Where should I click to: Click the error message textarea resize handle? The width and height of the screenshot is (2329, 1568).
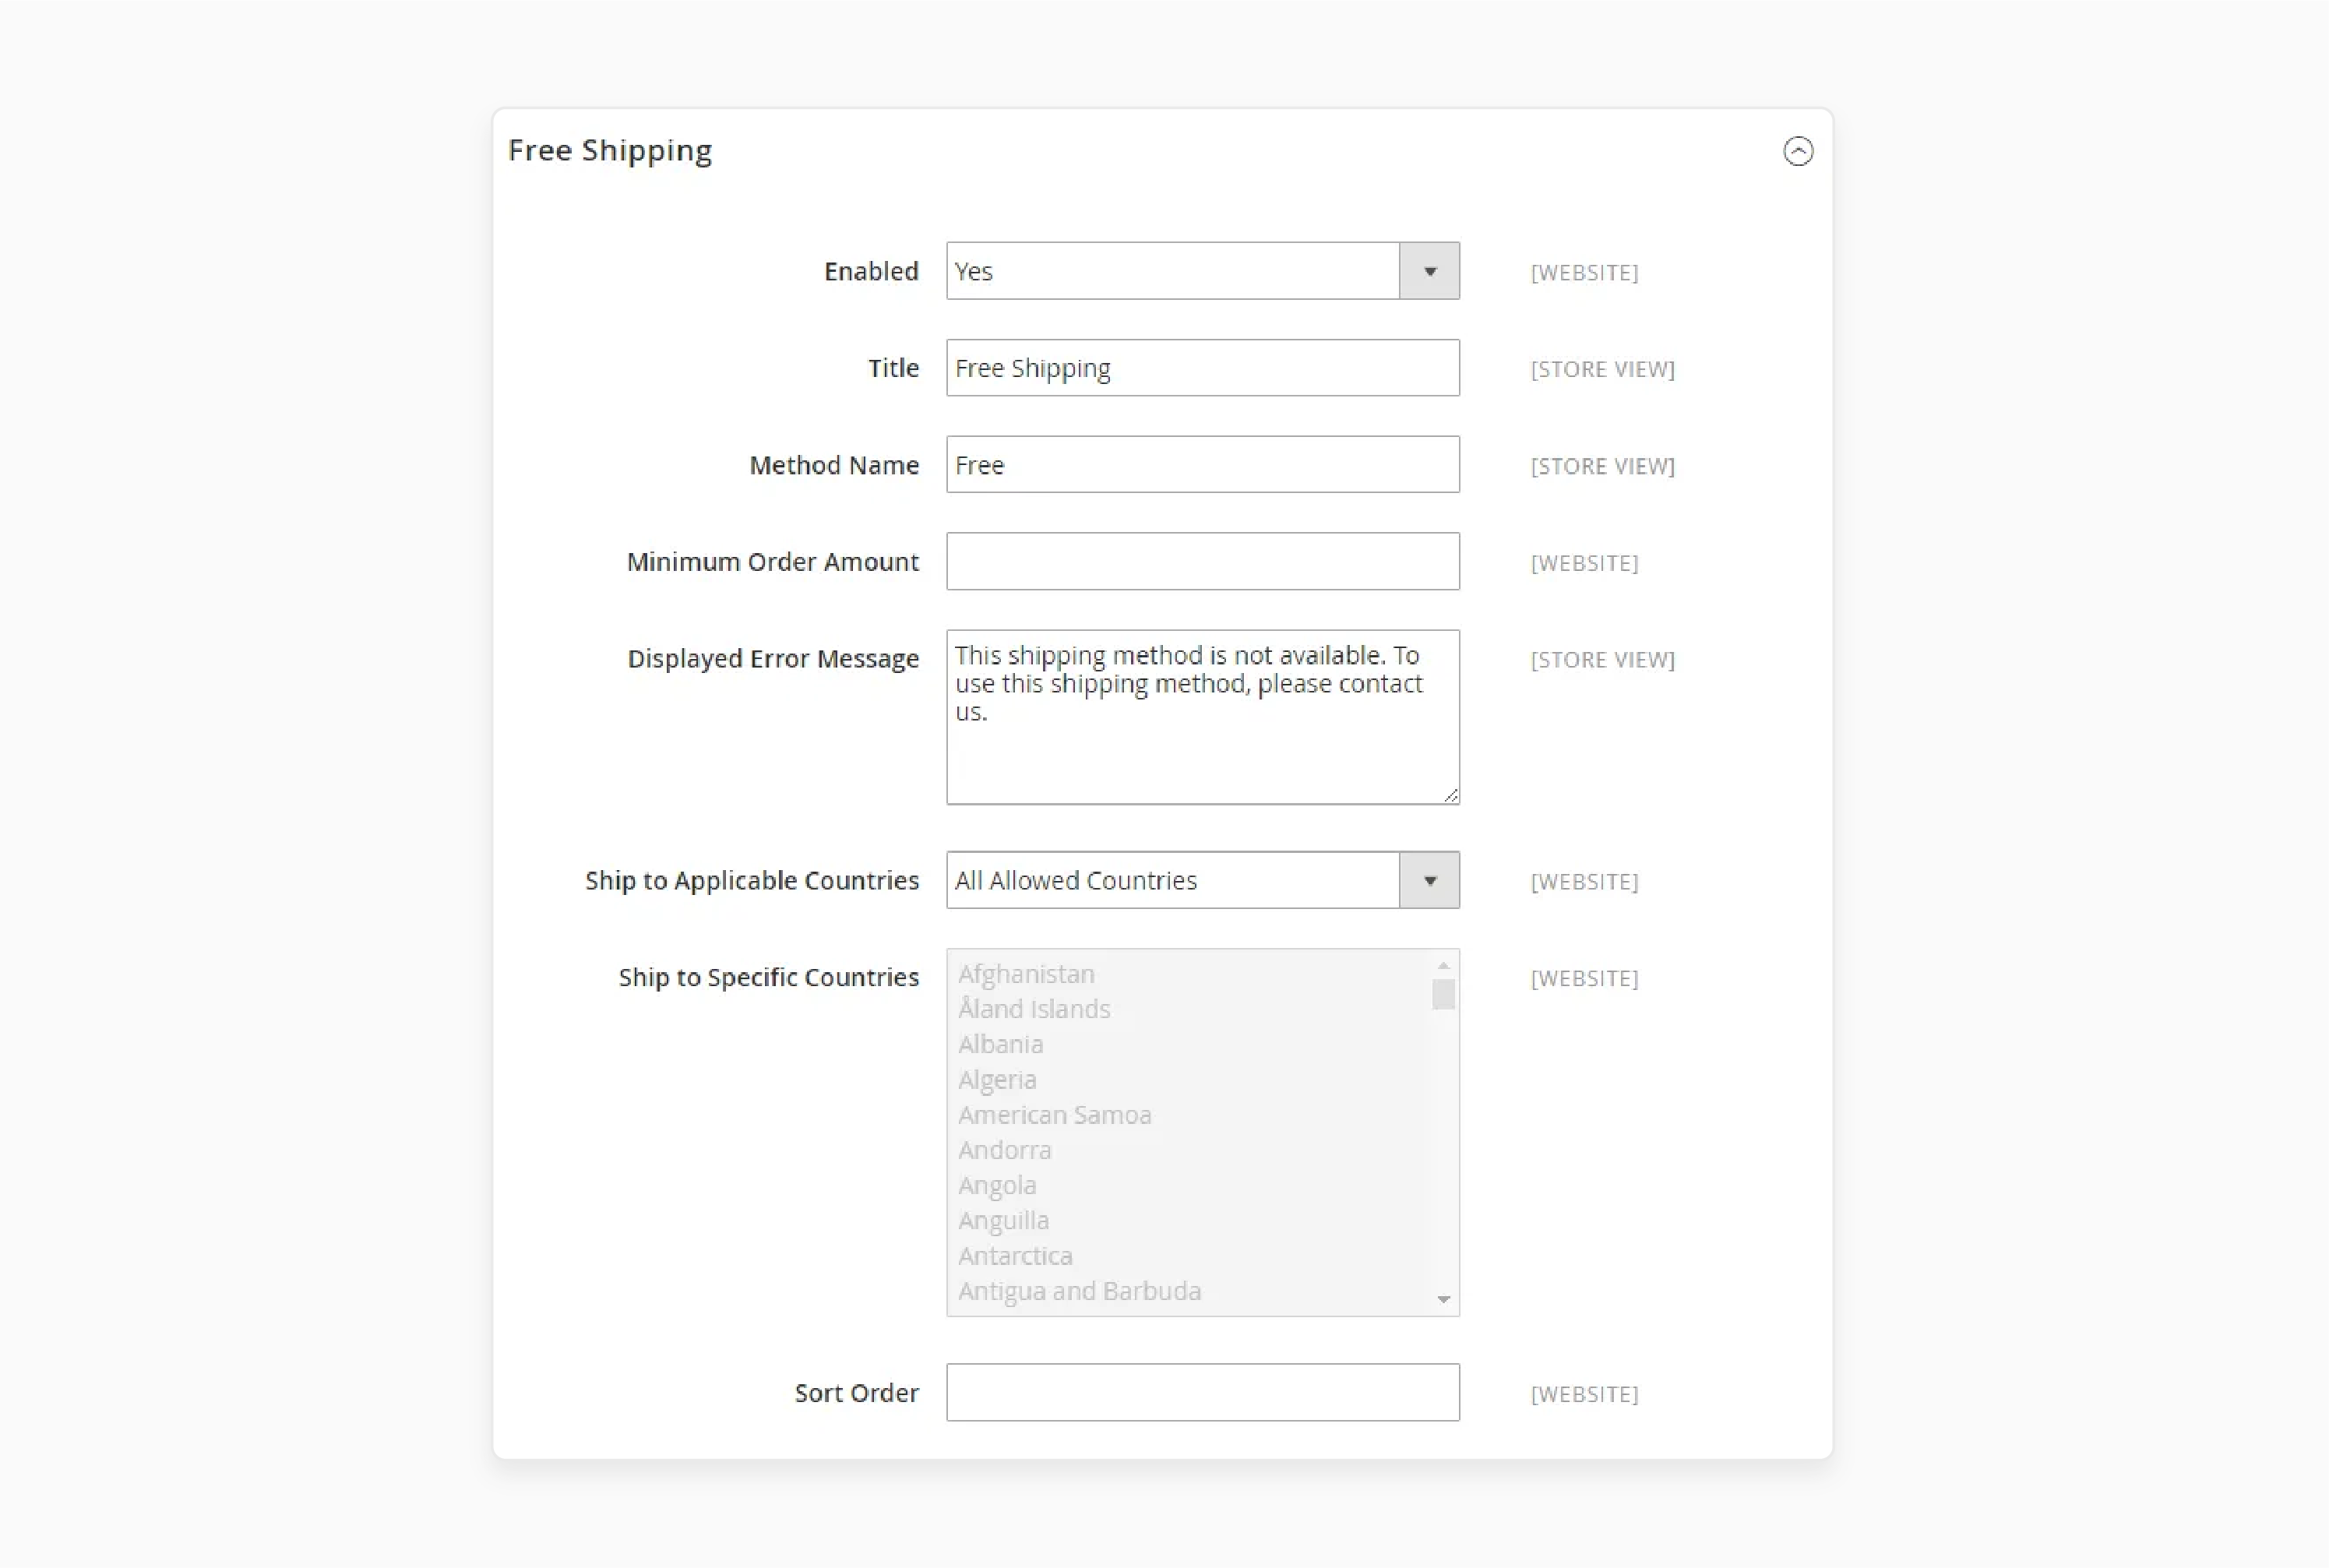(1451, 795)
